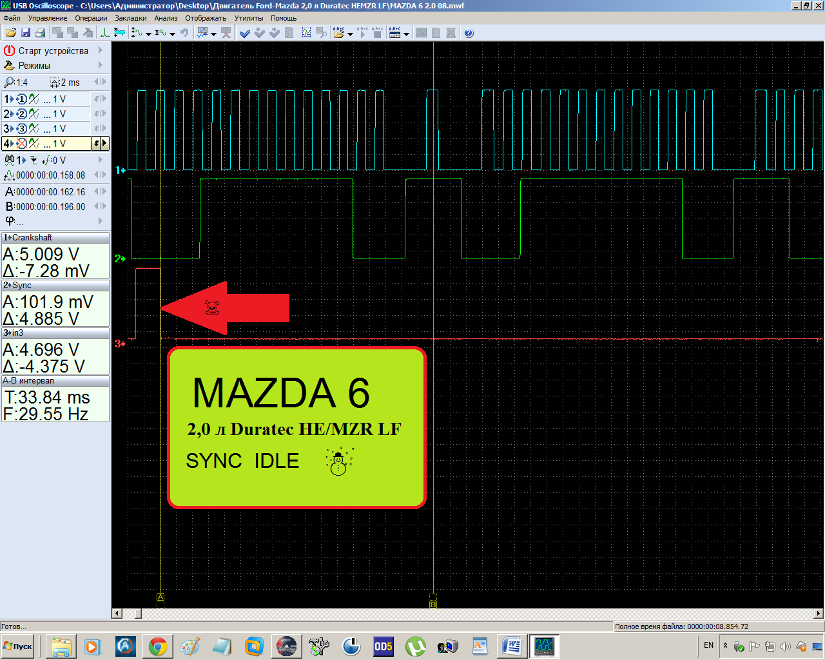This screenshot has width=825, height=660.
Task: Click channel 1 invert arrow toggle
Action: click(x=97, y=99)
